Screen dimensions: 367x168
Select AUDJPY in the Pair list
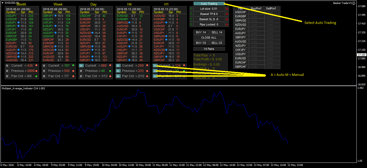240,33
